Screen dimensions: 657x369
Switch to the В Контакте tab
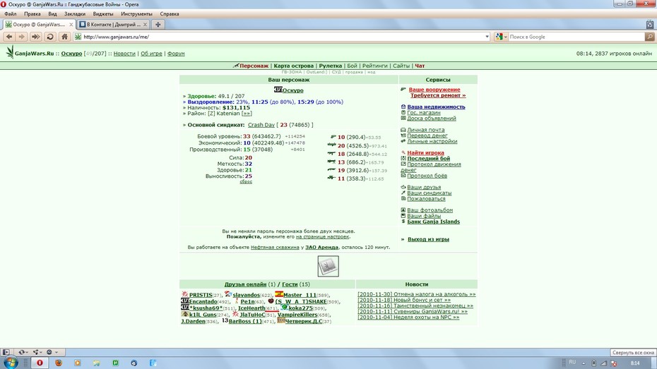tap(113, 25)
